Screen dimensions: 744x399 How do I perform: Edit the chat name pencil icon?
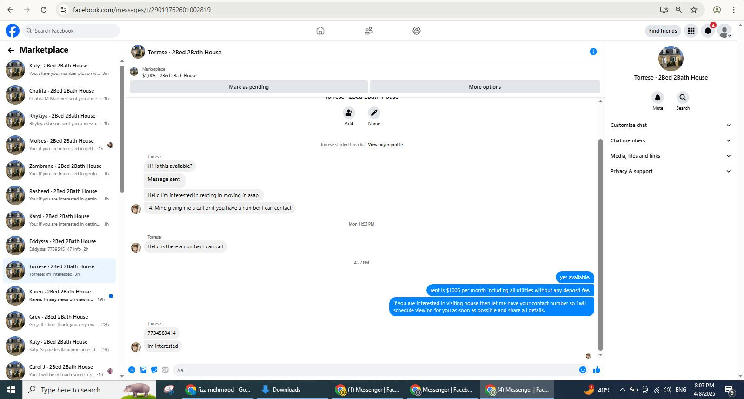[x=374, y=113]
